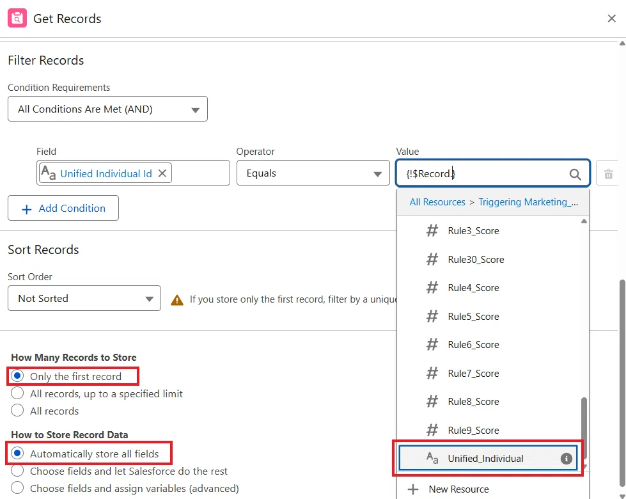The height and width of the screenshot is (499, 626).
Task: Open the Condition Requirements dropdown
Action: [107, 109]
